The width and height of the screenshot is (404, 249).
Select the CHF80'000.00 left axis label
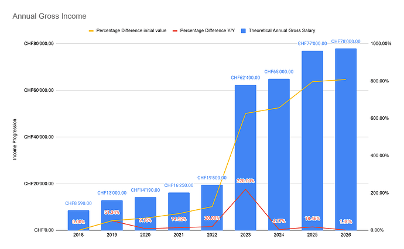[x=38, y=44]
